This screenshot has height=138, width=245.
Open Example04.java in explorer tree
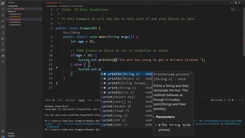pyautogui.click(x=15, y=22)
